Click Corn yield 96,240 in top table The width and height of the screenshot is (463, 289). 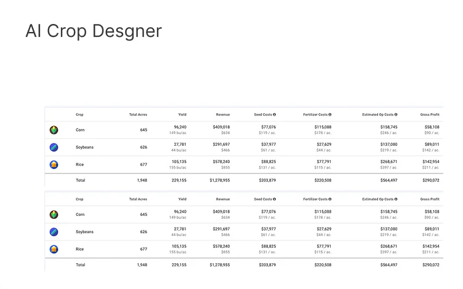(x=180, y=127)
